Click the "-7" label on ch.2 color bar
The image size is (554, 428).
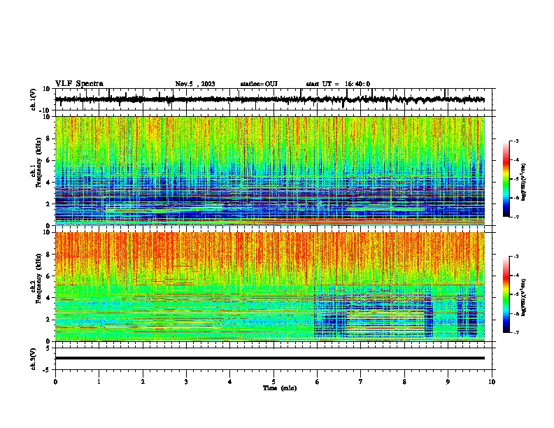(x=516, y=333)
